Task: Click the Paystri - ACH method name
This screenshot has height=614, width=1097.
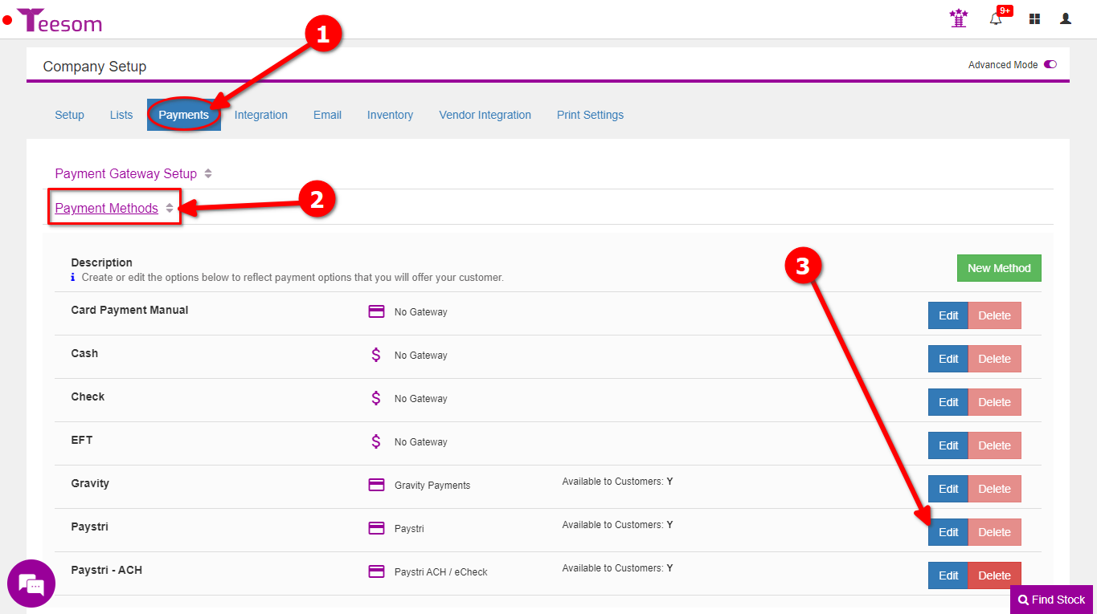Action: point(107,570)
